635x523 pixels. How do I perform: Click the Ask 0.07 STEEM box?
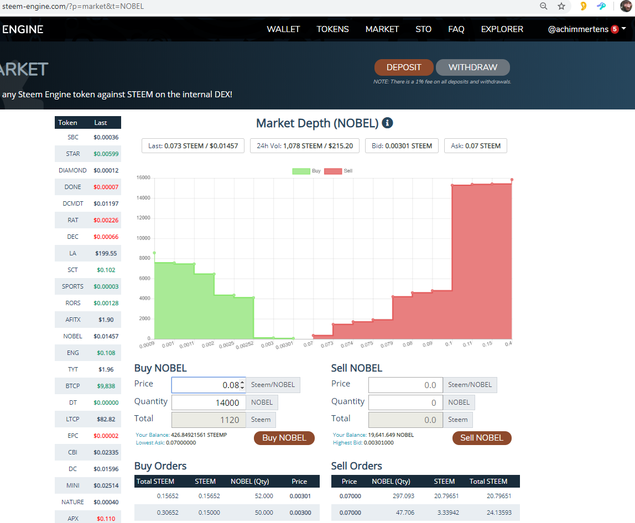tap(476, 146)
